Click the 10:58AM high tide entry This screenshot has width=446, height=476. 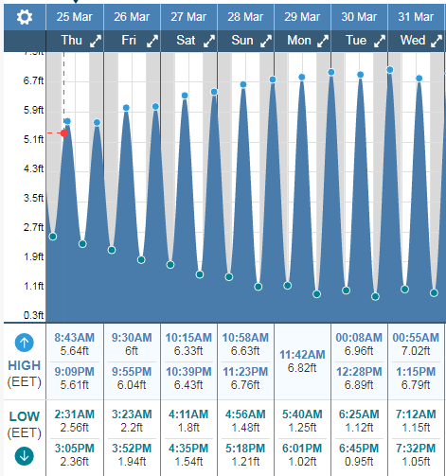(x=245, y=344)
